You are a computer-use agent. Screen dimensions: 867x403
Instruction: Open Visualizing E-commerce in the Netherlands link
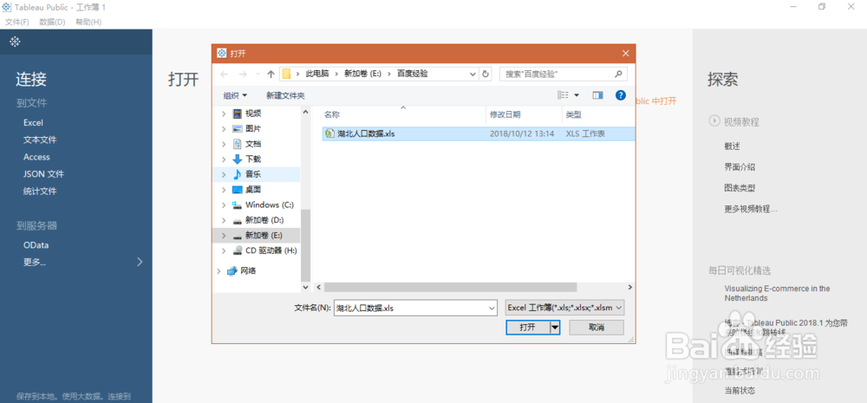778,293
